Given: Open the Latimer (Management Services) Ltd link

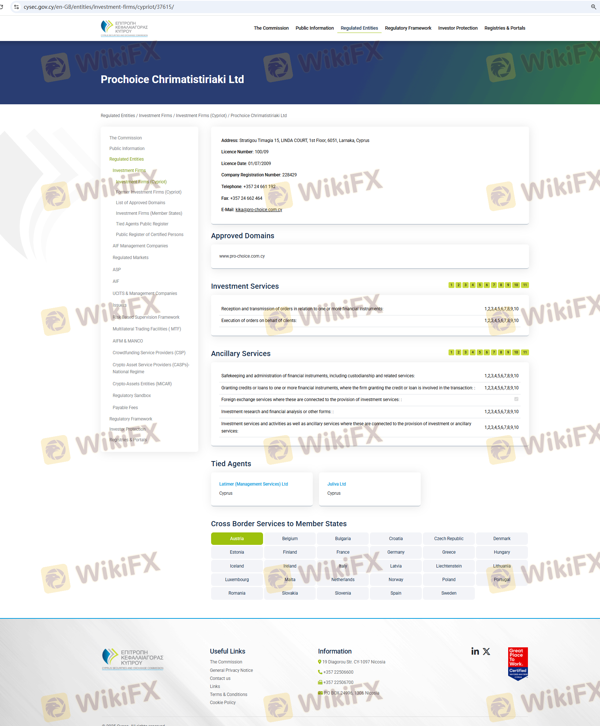Looking at the screenshot, I should (x=254, y=484).
